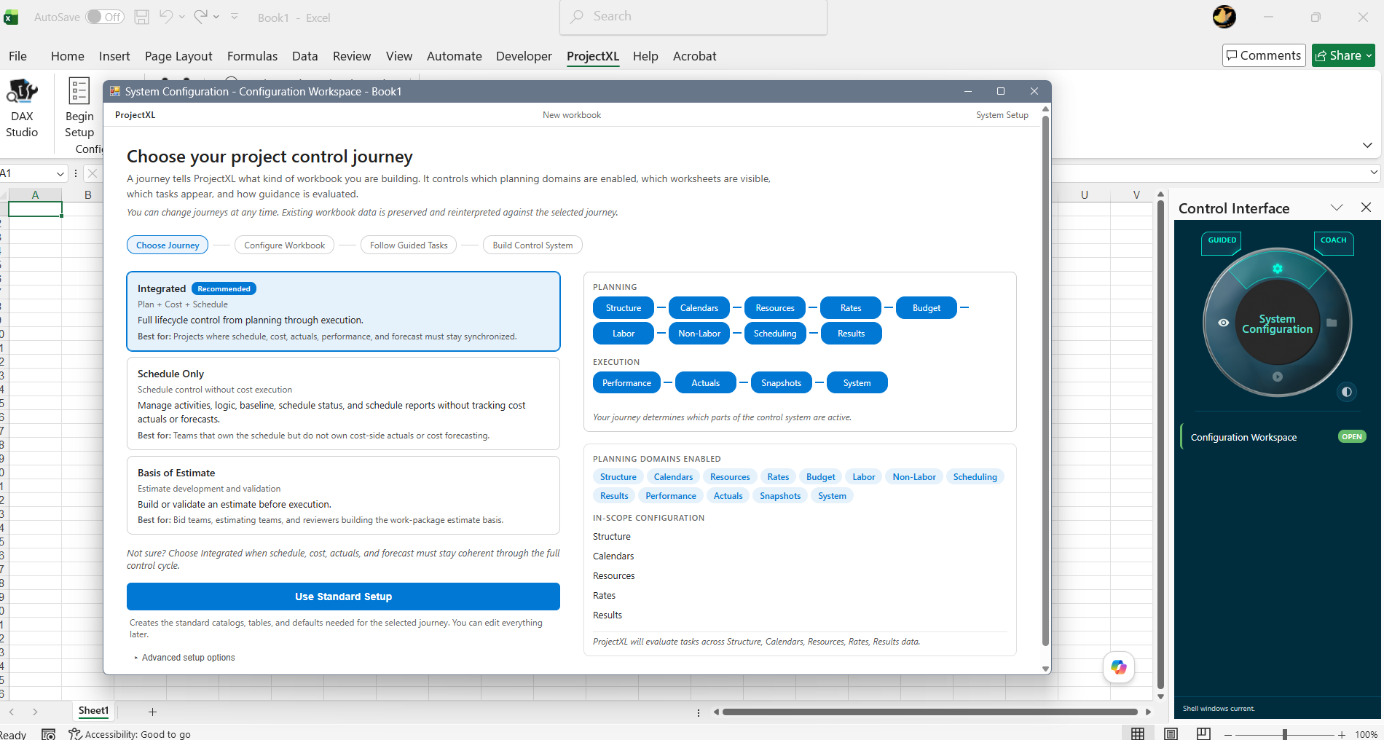Open the Redo history dropdown arrow
This screenshot has height=740, width=1384.
click(216, 17)
